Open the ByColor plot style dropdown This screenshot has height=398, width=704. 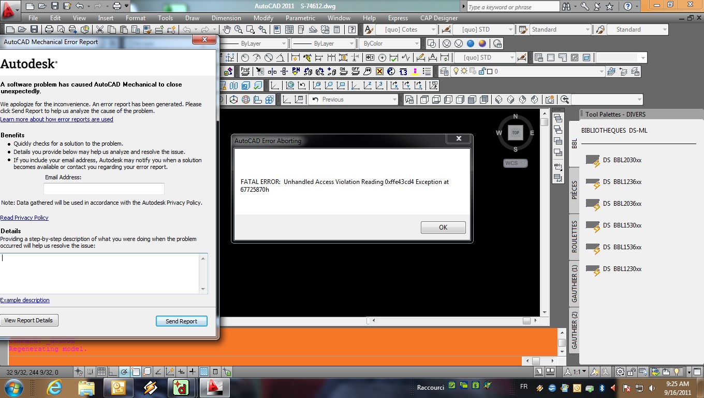pos(390,44)
